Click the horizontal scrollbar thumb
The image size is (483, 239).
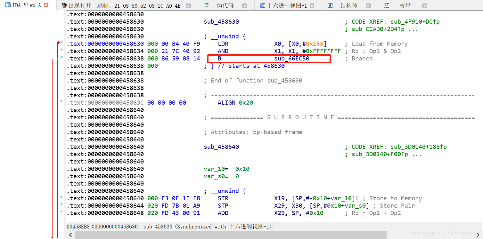point(231,235)
